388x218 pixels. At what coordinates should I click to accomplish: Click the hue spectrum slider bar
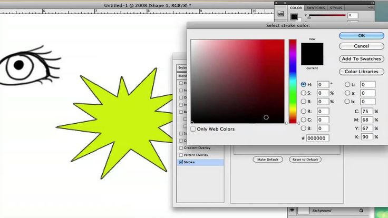point(293,81)
